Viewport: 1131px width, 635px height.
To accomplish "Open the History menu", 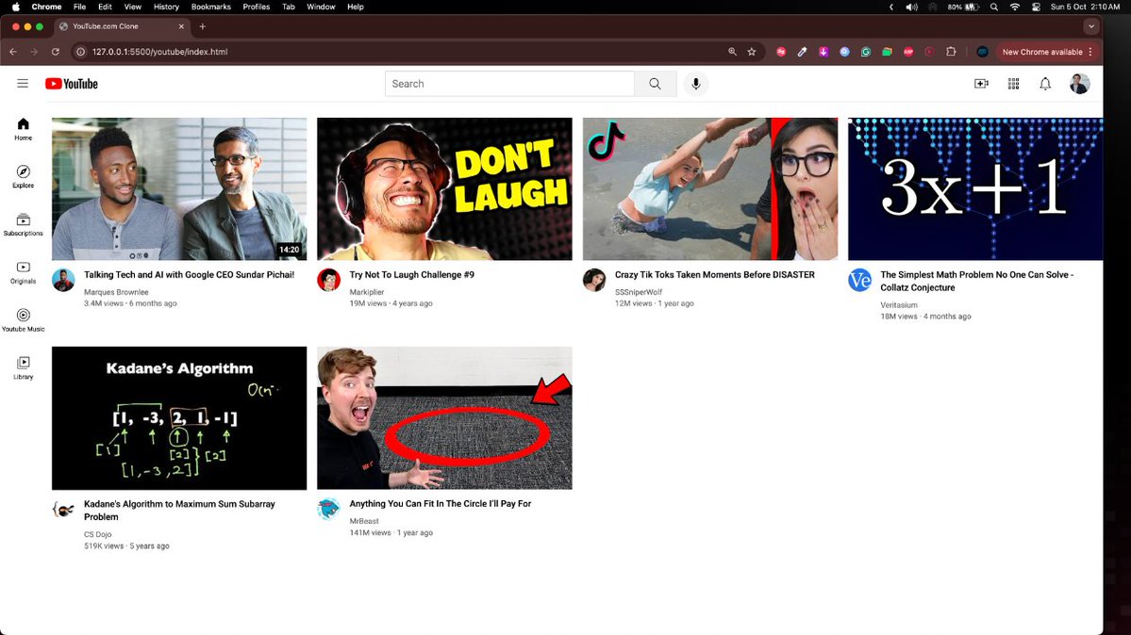I will tap(166, 7).
